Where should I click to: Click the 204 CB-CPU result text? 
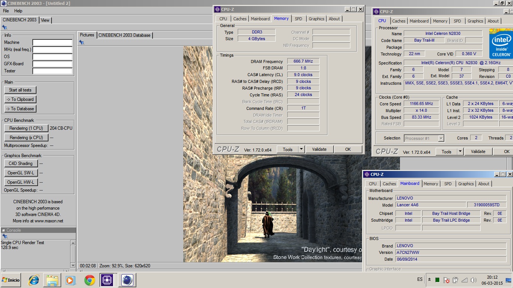(61, 128)
